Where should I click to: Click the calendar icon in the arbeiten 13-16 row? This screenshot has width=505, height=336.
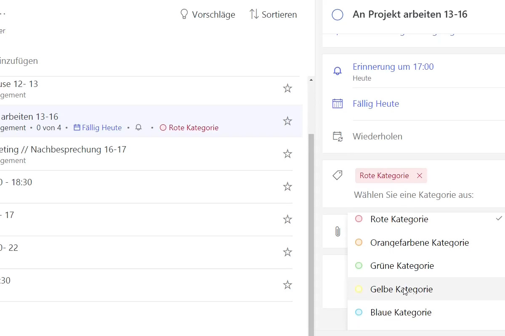pyautogui.click(x=77, y=128)
